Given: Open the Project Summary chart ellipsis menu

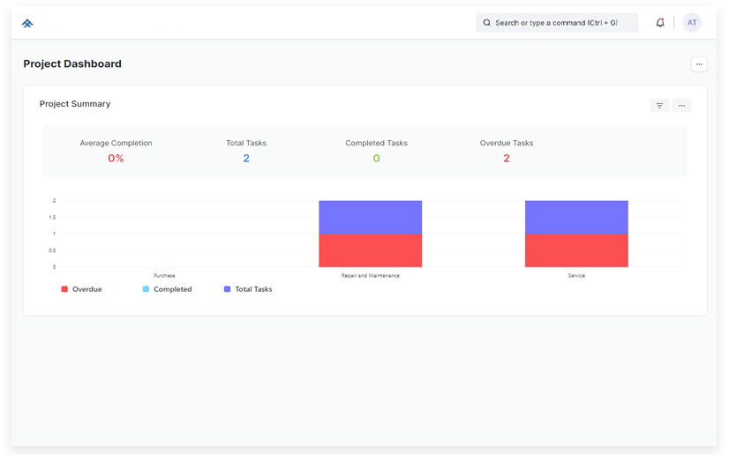Looking at the screenshot, I should point(681,106).
